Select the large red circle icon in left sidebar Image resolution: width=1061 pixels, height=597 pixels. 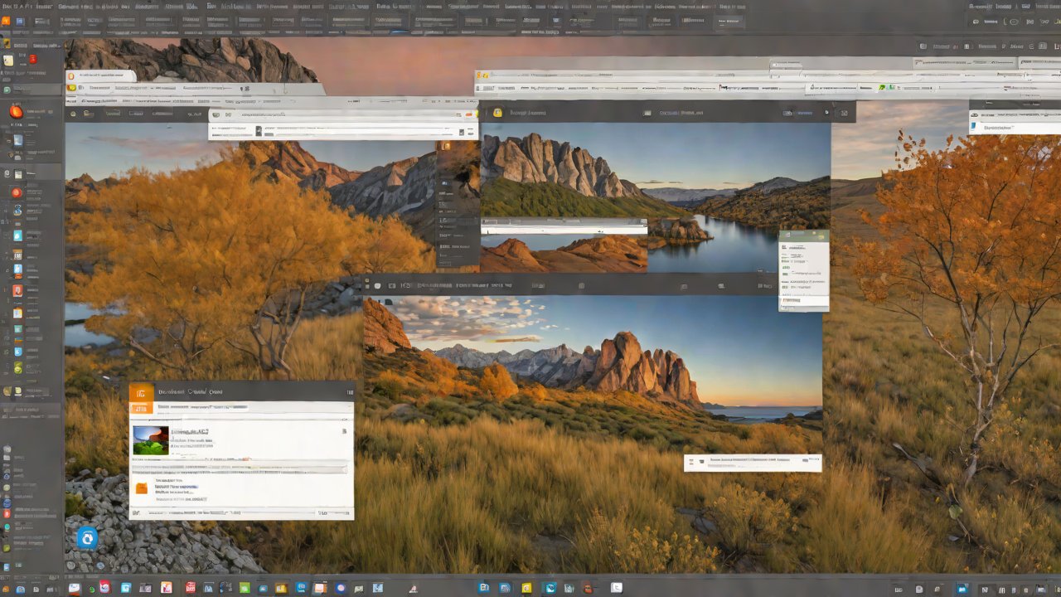(16, 112)
